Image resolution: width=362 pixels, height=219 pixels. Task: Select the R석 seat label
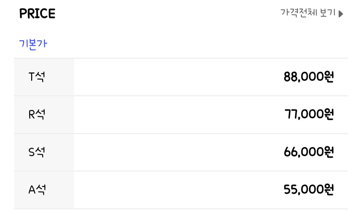[37, 115]
